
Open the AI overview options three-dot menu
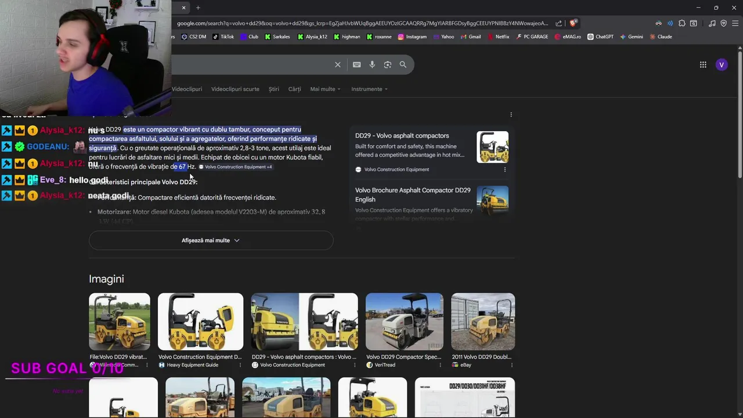point(511,115)
